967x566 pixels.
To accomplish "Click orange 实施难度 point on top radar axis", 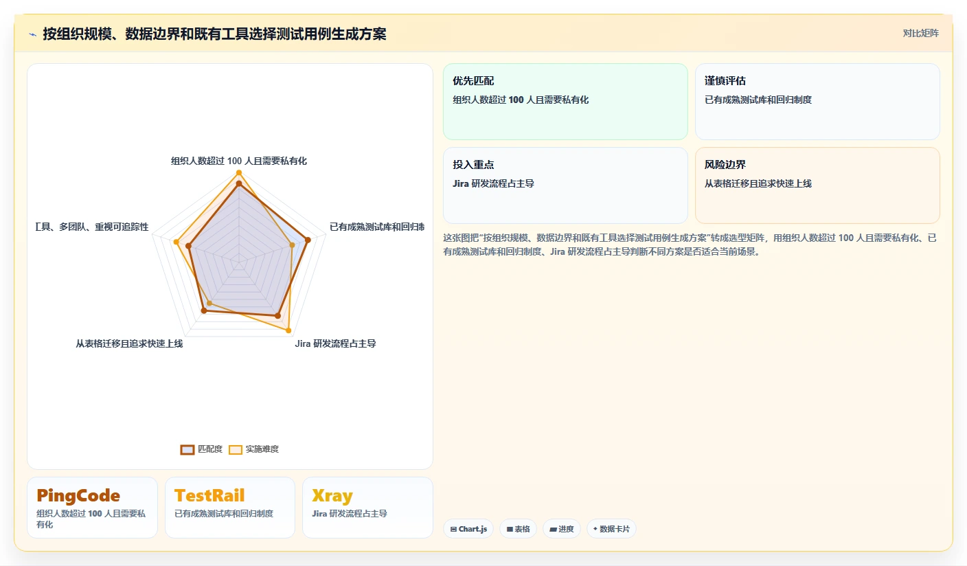I will (x=239, y=172).
